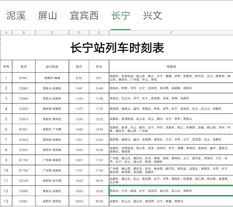
Task: Click the active 长宁 tab
Action: pyautogui.click(x=121, y=15)
